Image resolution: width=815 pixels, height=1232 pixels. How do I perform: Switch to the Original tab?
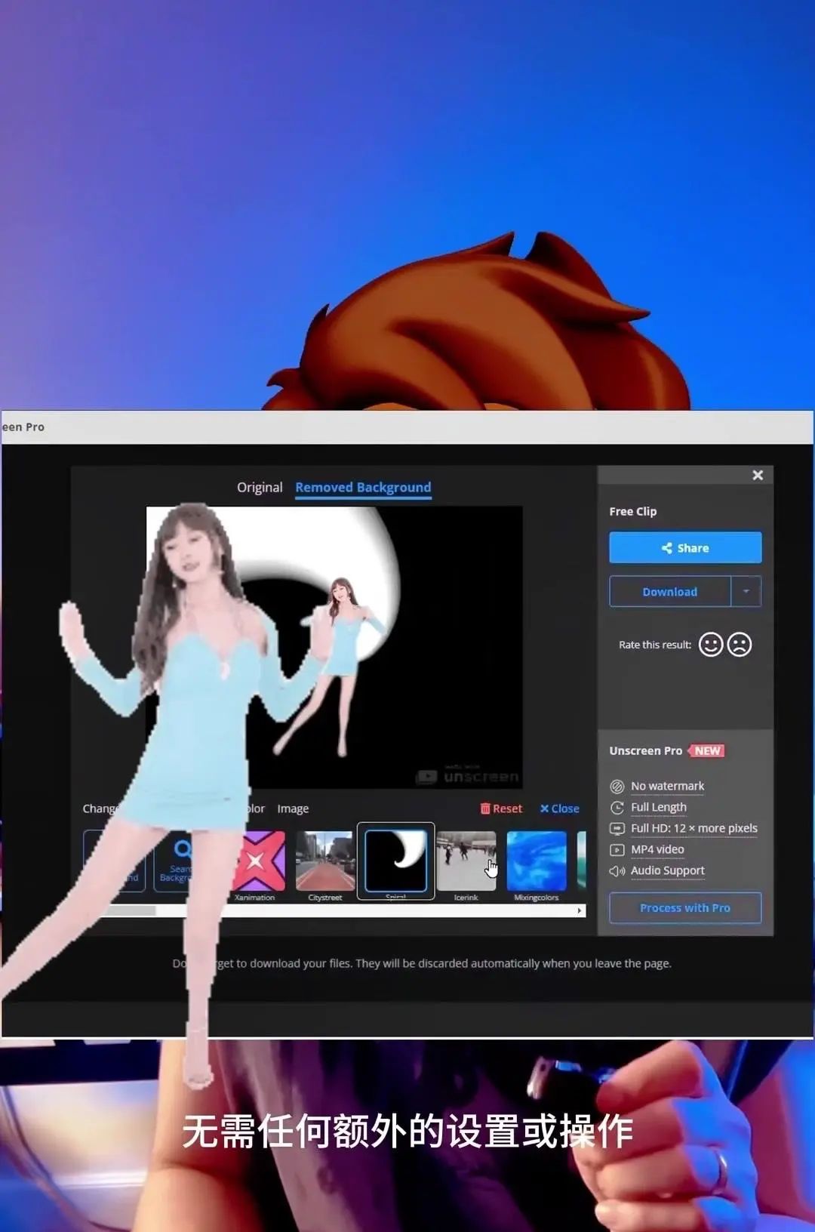click(x=260, y=488)
